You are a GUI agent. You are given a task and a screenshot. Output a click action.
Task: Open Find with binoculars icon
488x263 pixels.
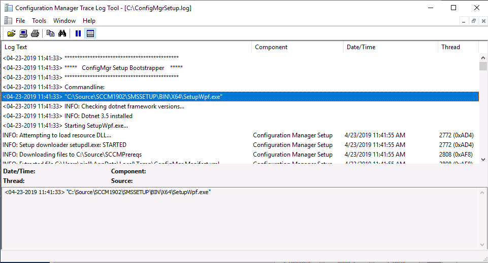click(62, 33)
